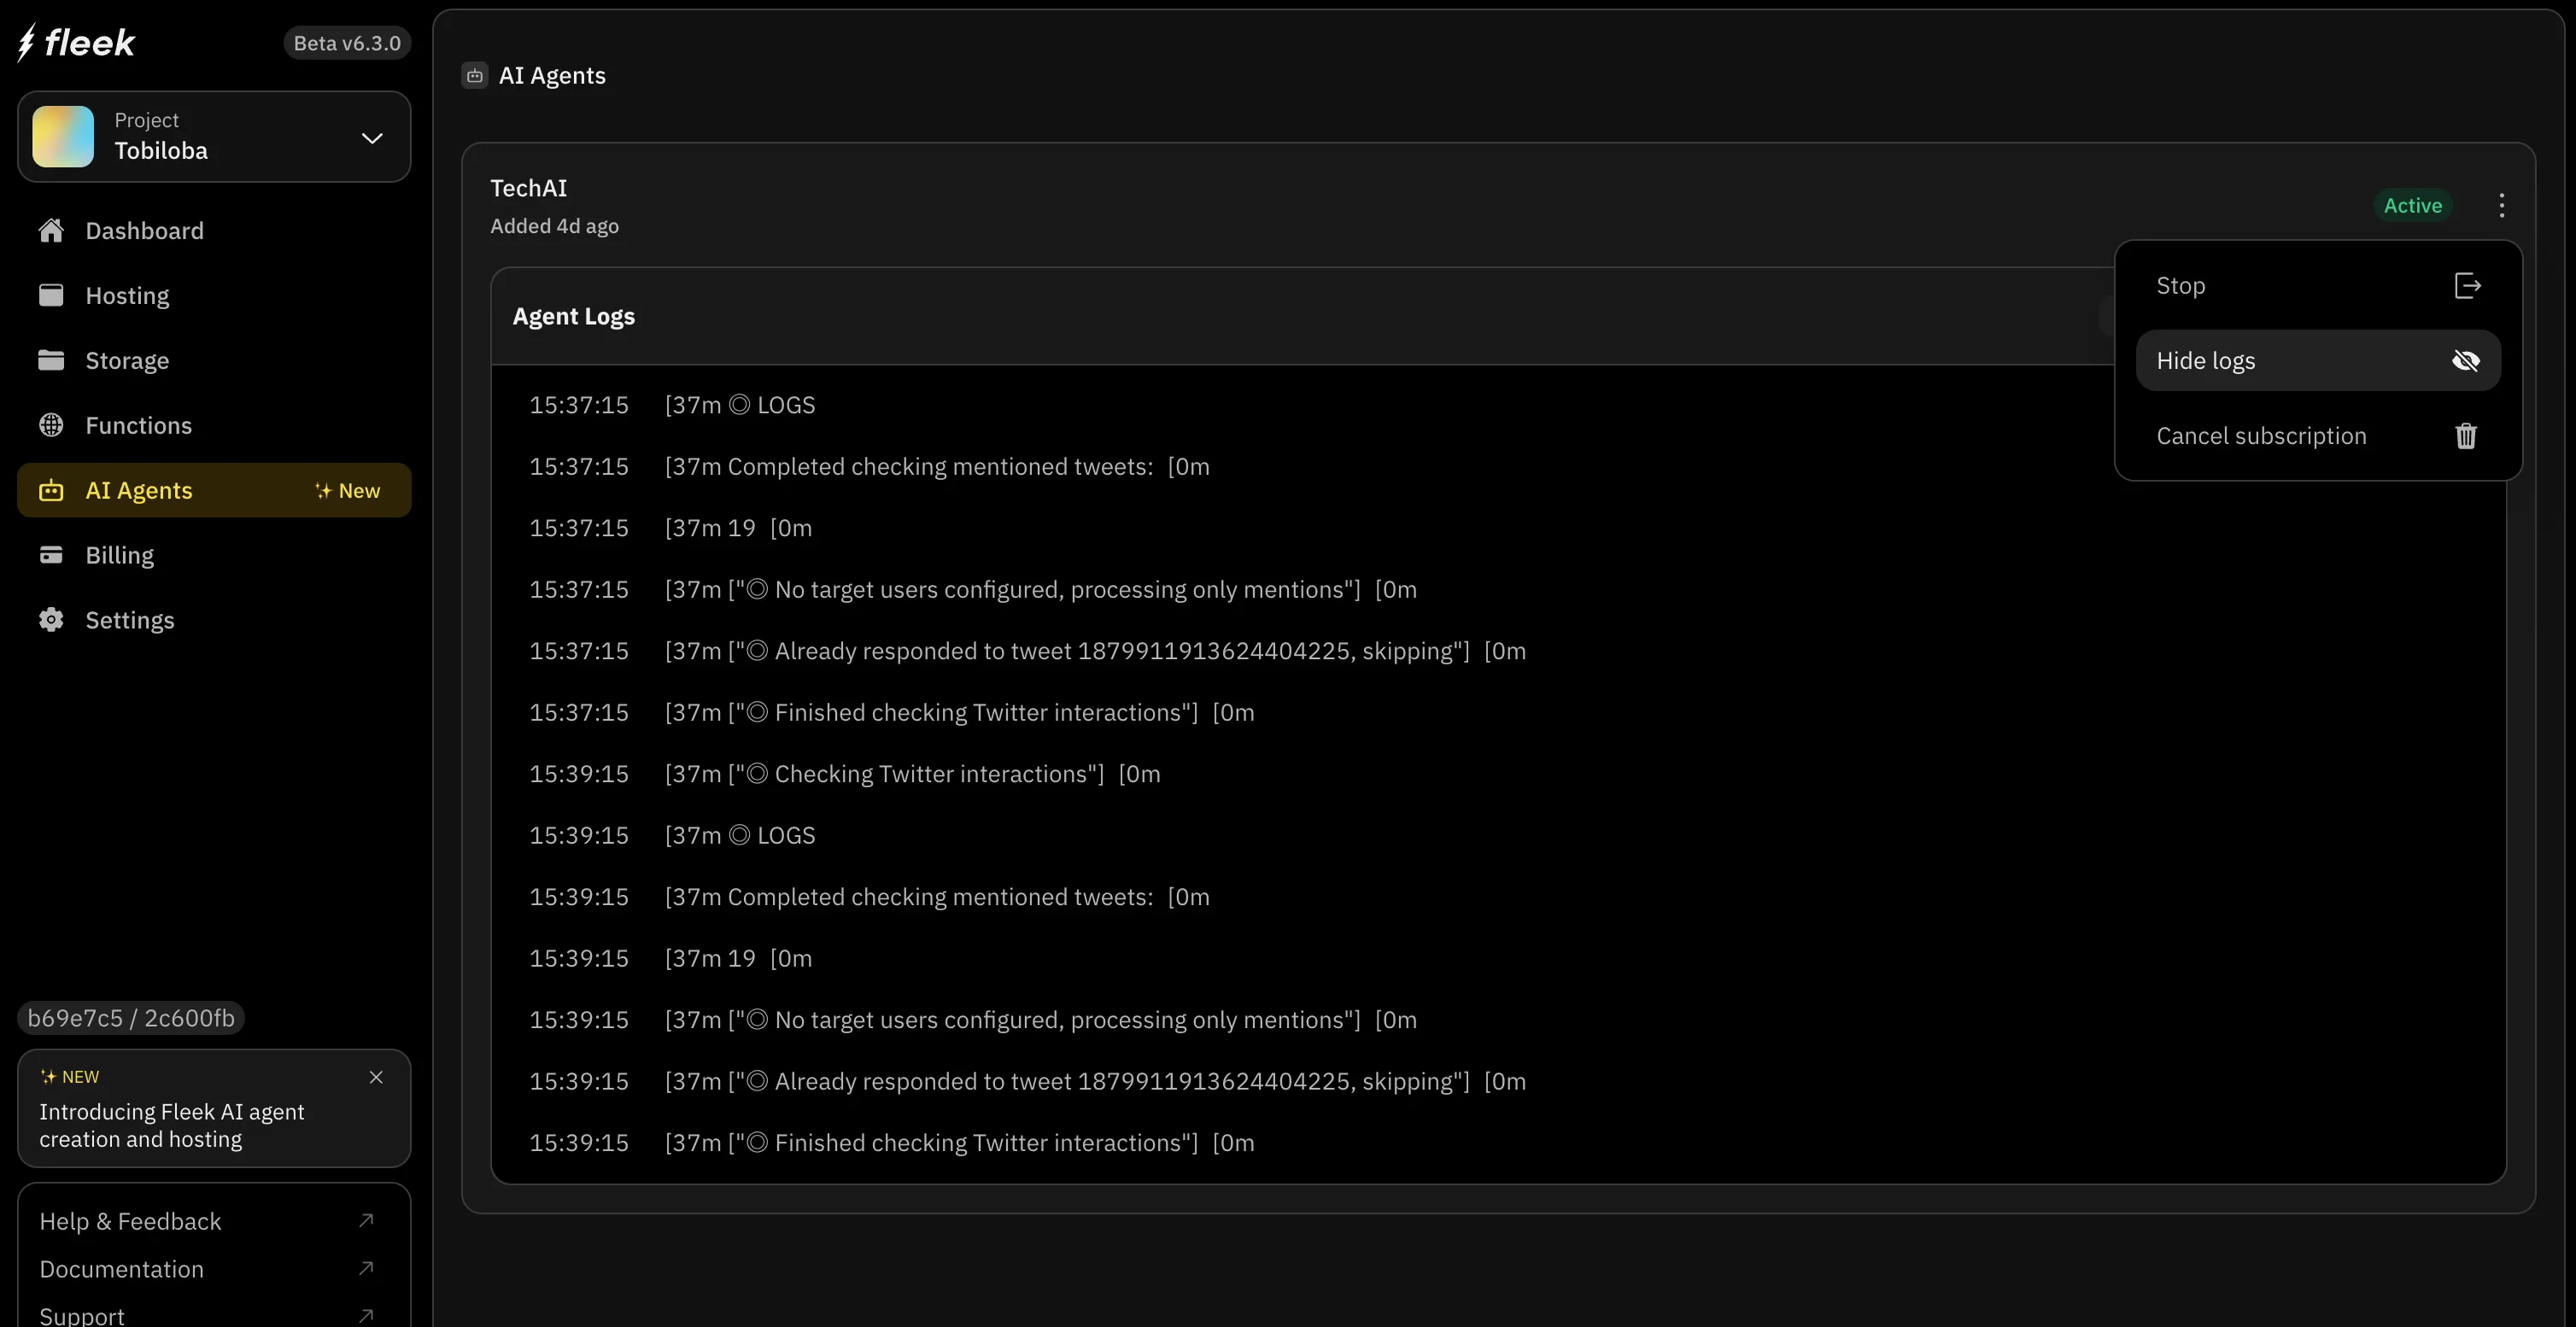Click the AI Agents page header icon

[x=474, y=74]
